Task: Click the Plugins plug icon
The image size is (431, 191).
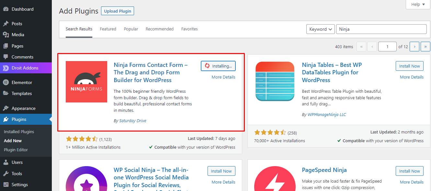Action: [6, 119]
